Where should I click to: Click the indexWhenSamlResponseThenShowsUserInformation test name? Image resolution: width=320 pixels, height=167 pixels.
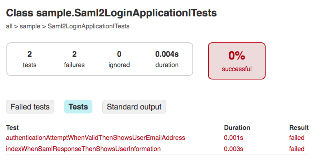83,149
